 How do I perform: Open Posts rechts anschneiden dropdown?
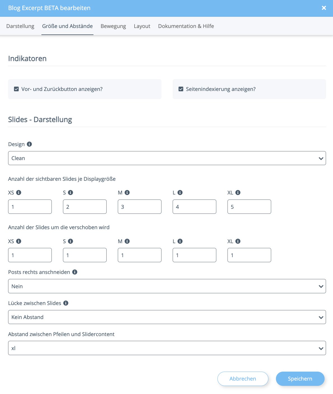click(x=167, y=286)
